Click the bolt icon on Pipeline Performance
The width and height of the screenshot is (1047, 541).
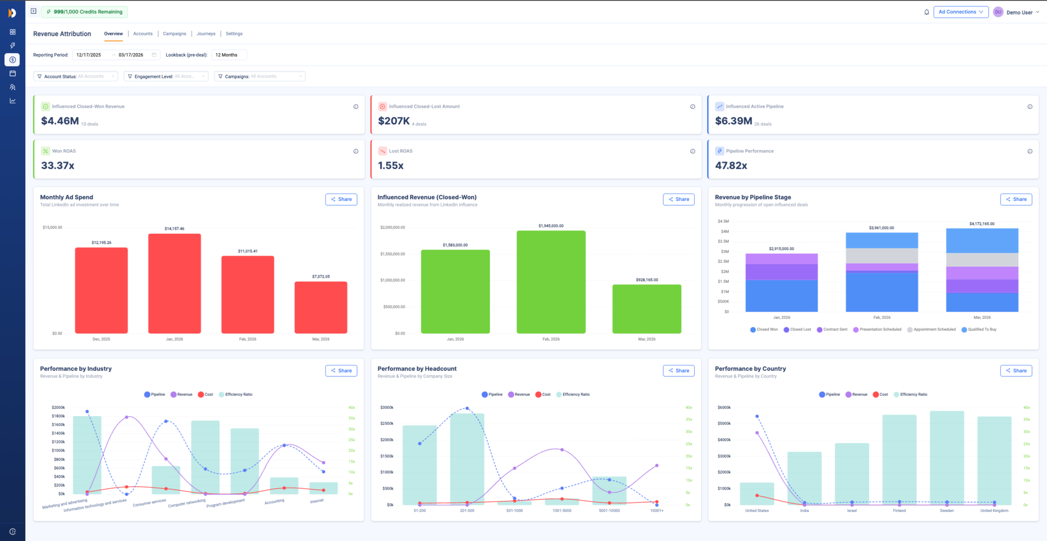click(720, 151)
